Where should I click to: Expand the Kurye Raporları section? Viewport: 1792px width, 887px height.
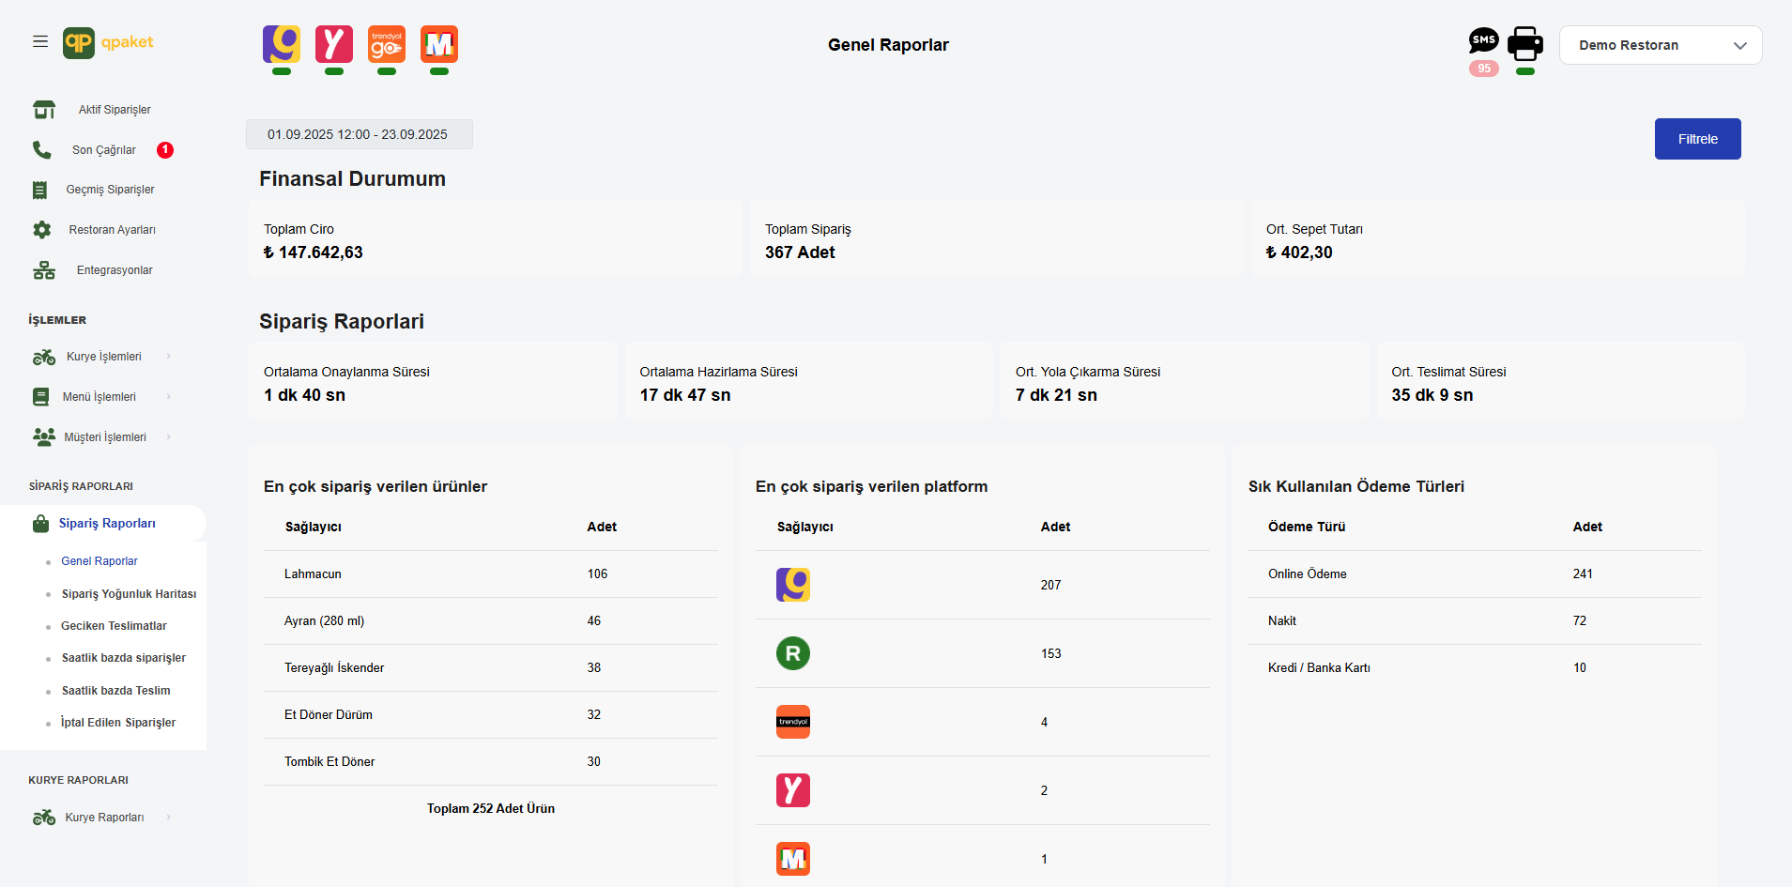104,818
